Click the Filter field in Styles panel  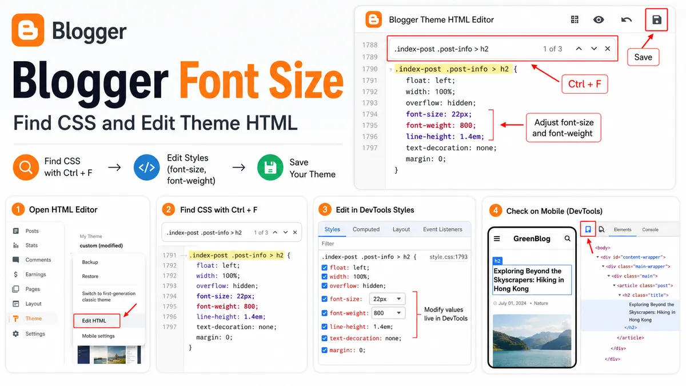click(x=394, y=244)
